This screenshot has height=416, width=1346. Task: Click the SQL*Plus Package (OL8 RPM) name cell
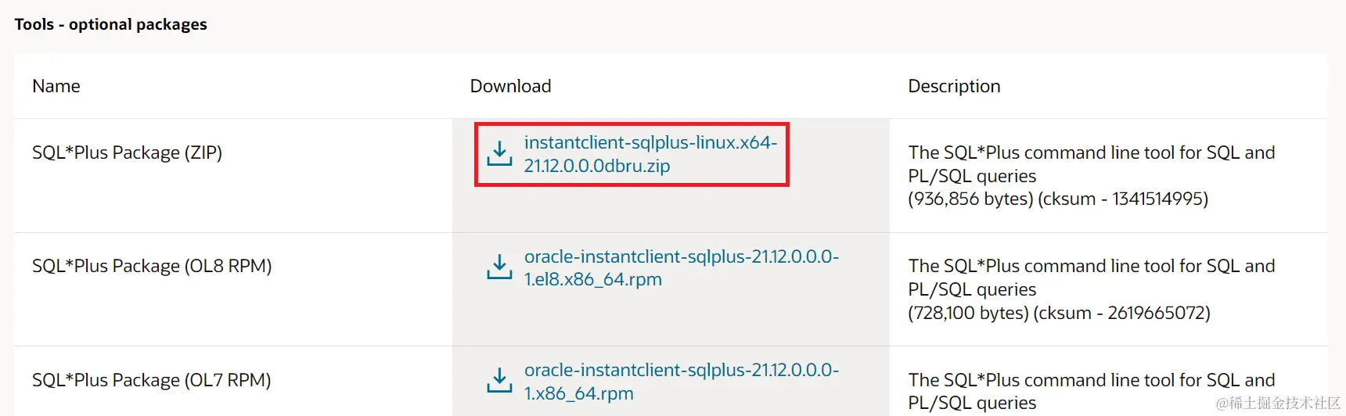152,266
